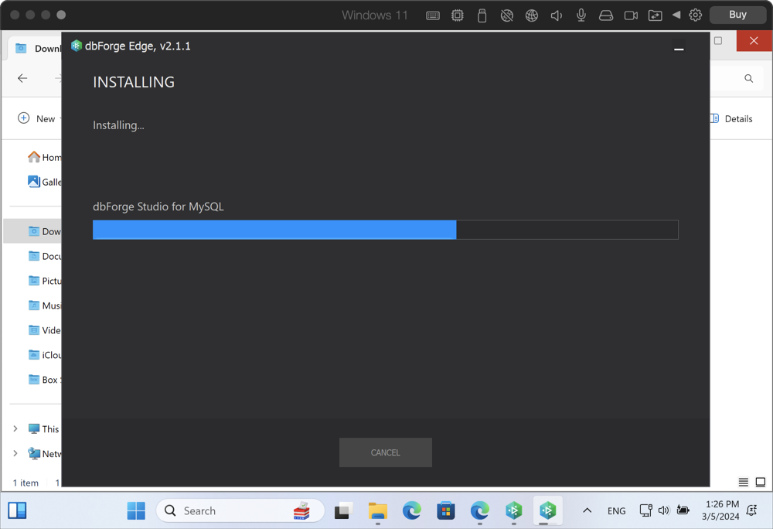Image resolution: width=773 pixels, height=529 pixels.
Task: Toggle the shared folders disabled icon
Action: 507,15
